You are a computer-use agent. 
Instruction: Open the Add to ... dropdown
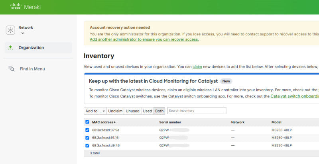tap(95, 111)
